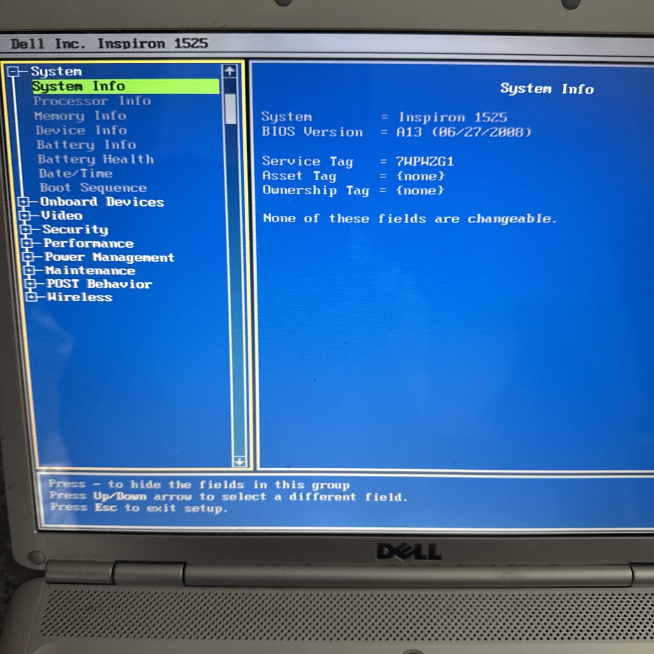Viewport: 654px width, 654px height.
Task: Select the Onboard Devices label
Action: point(102,202)
